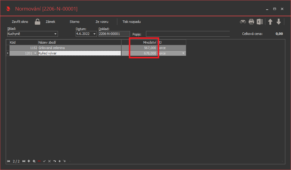Viewport: 291px width, 170px height.
Task: Click the Storno button
Action: click(x=74, y=22)
